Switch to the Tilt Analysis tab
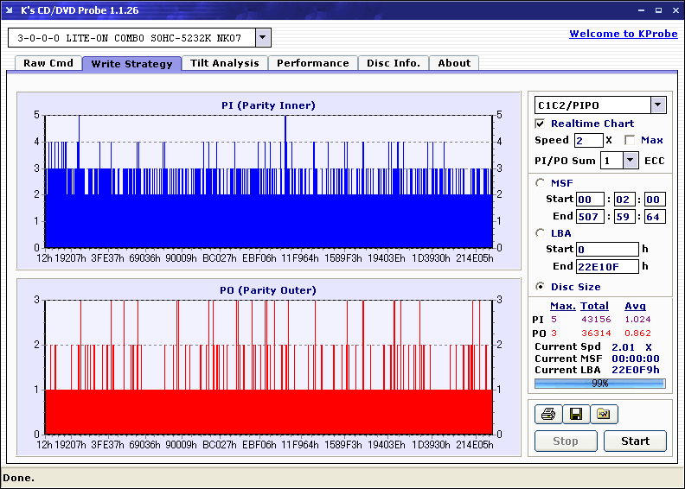Image resolution: width=685 pixels, height=489 pixels. pyautogui.click(x=224, y=63)
